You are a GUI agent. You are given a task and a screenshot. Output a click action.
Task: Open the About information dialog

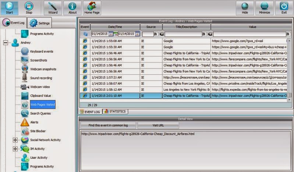point(72,8)
